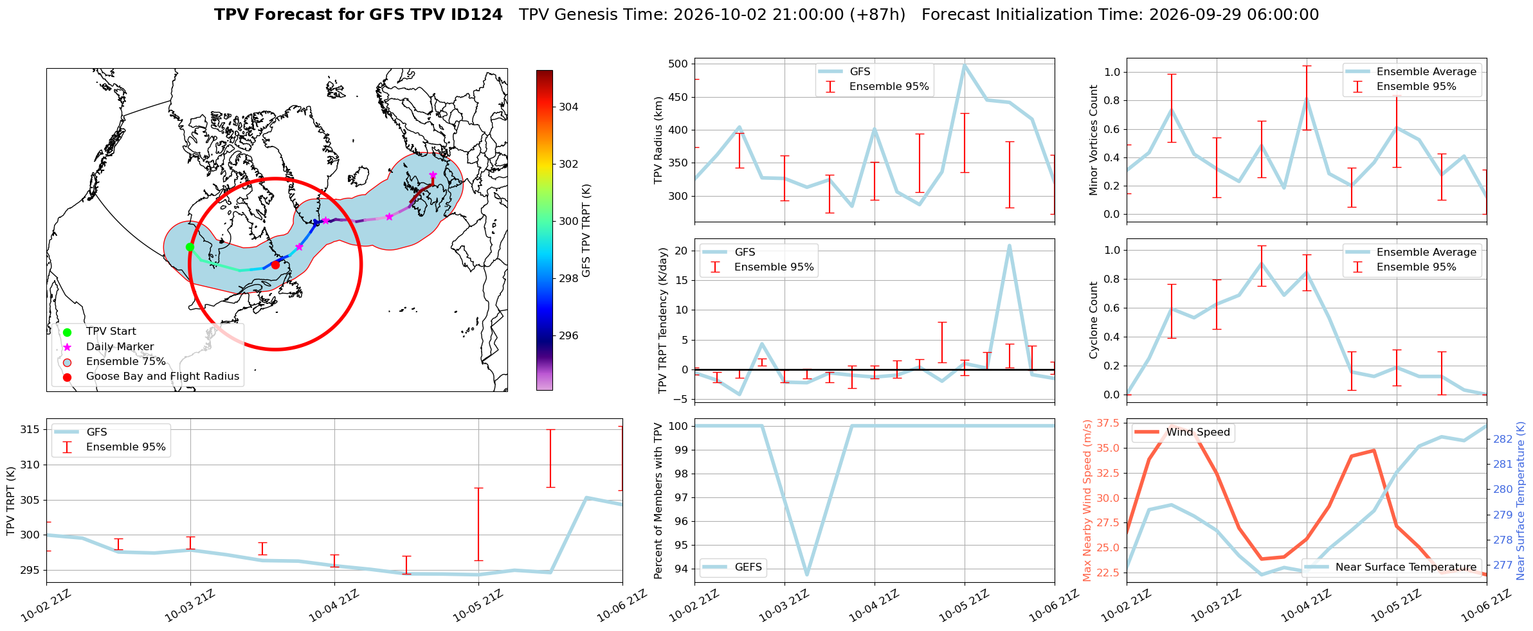Click the 'GEFS' legend label

(748, 567)
